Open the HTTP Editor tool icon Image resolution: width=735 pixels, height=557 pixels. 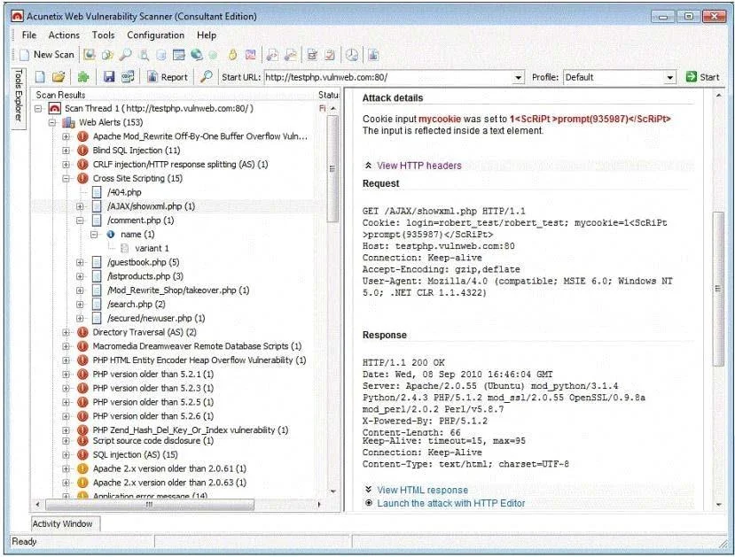178,55
